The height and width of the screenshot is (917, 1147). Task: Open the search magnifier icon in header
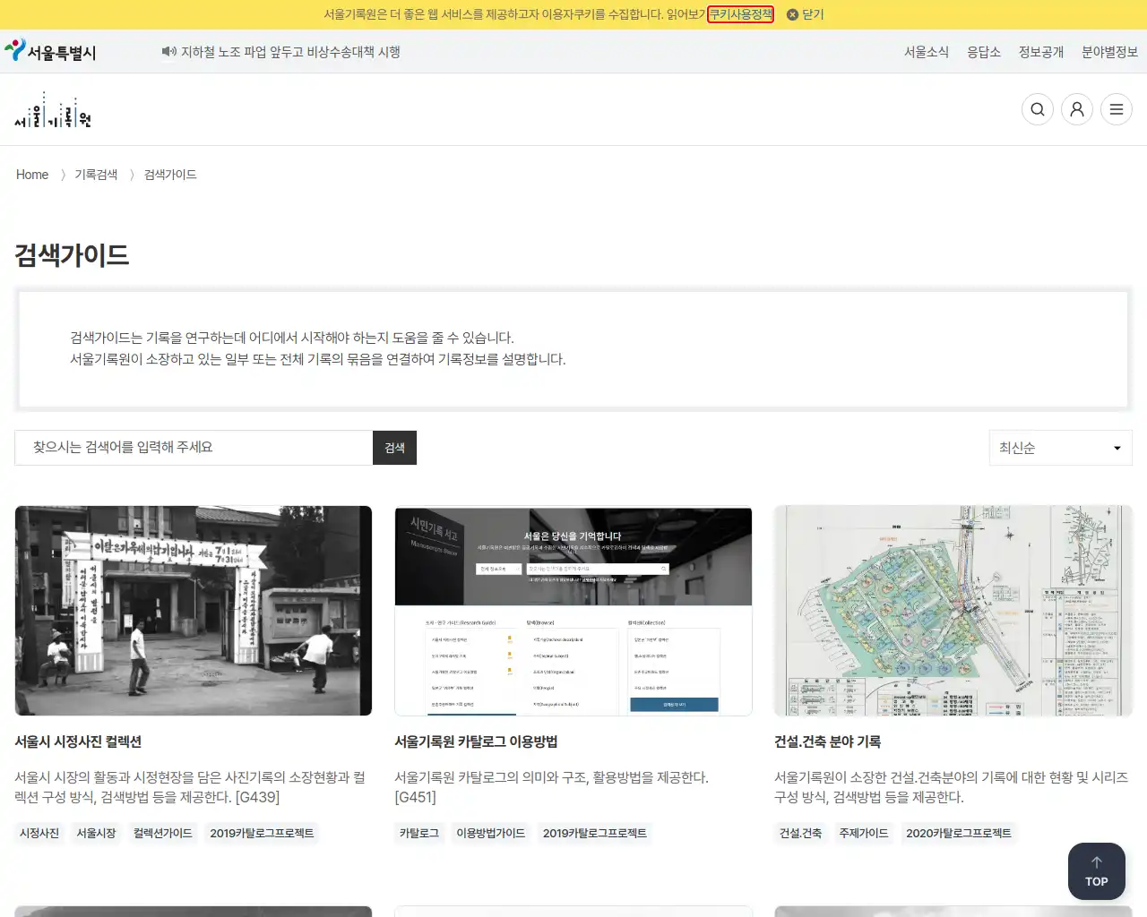[x=1037, y=109]
